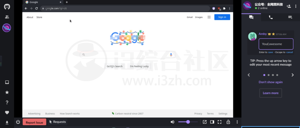Open the Google apps grid icon
The image size is (300, 128).
[x=209, y=17]
